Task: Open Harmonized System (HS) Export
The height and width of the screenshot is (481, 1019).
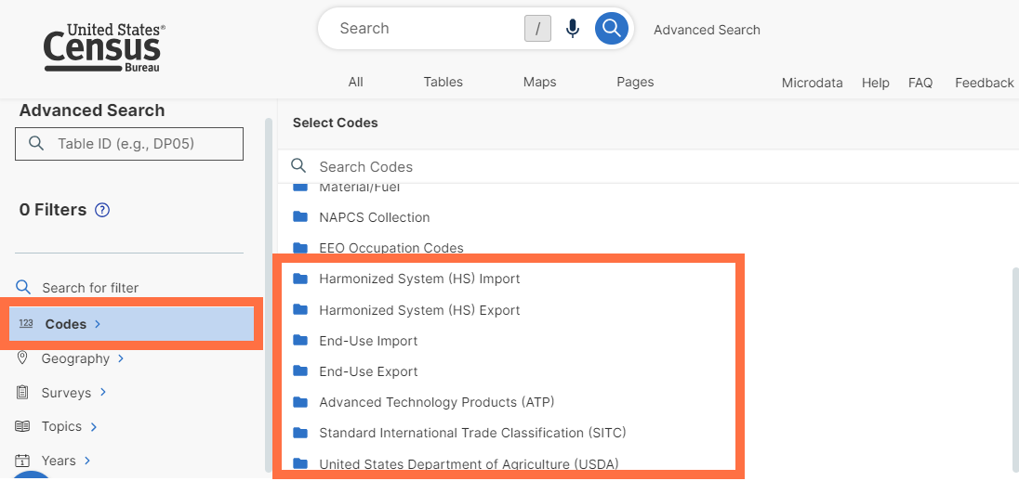Action: point(419,310)
